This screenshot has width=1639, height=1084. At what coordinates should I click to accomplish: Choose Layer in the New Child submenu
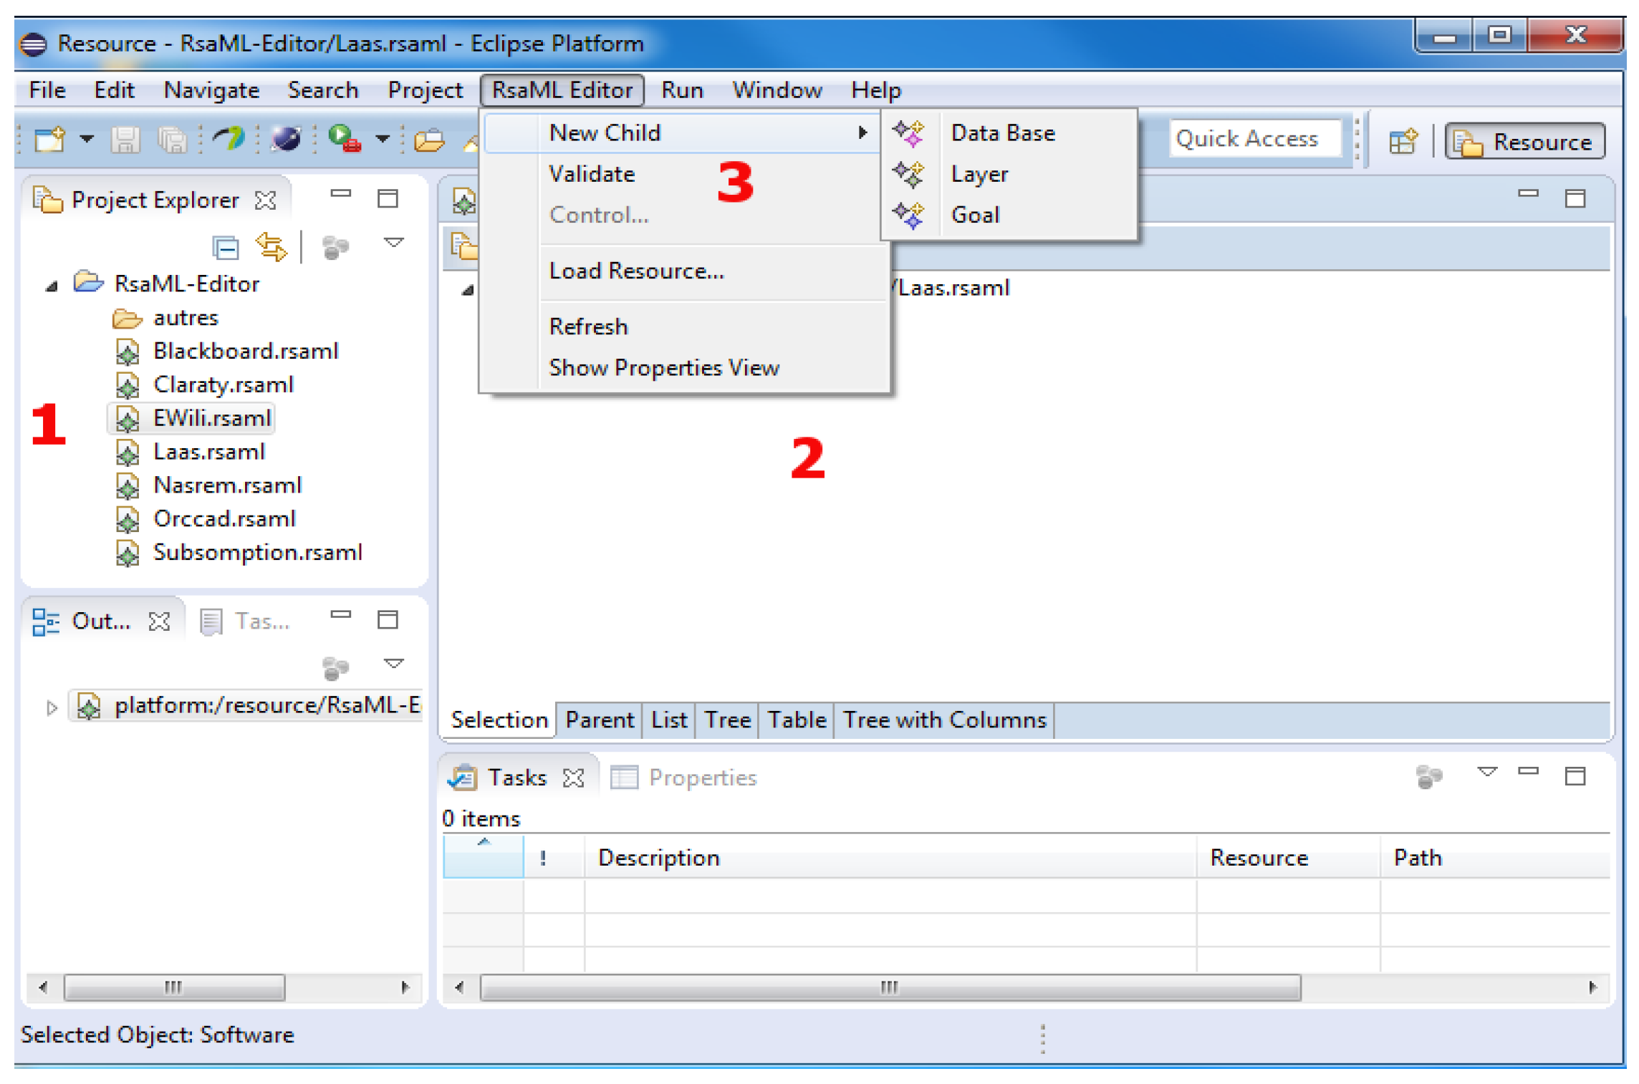(979, 174)
